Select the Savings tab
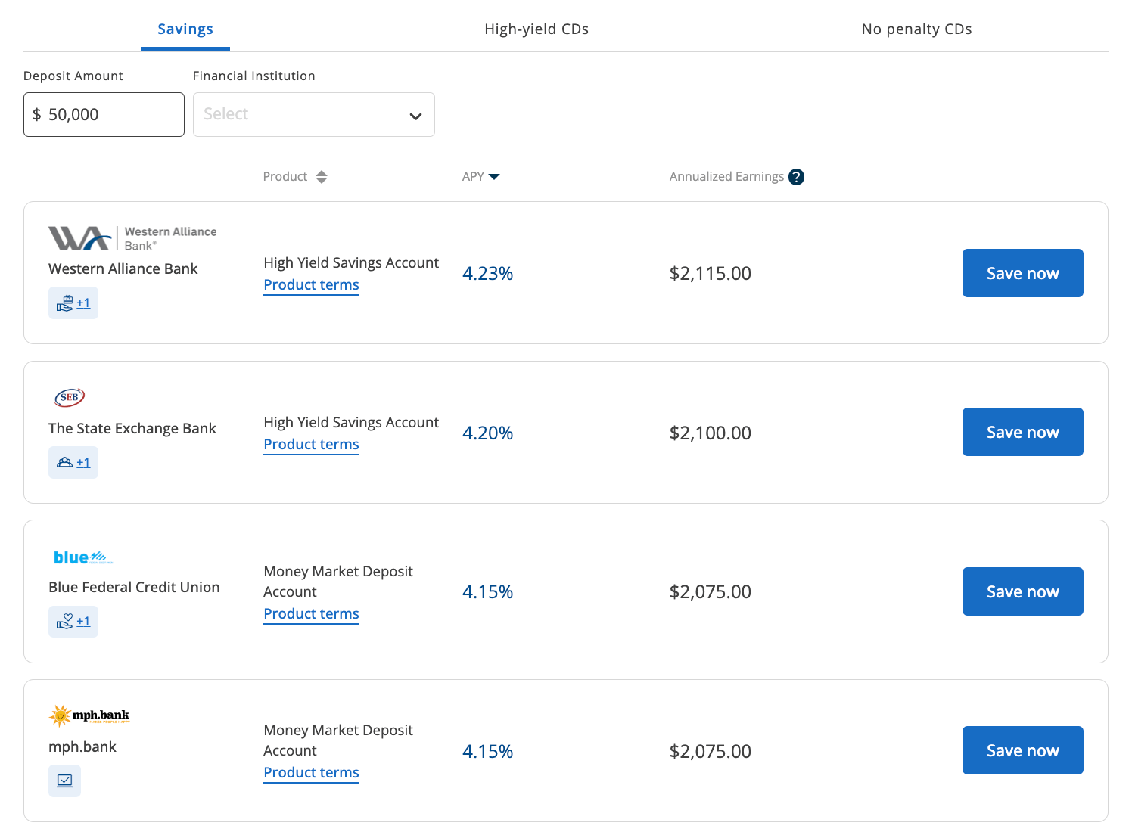The height and width of the screenshot is (838, 1132). [185, 29]
